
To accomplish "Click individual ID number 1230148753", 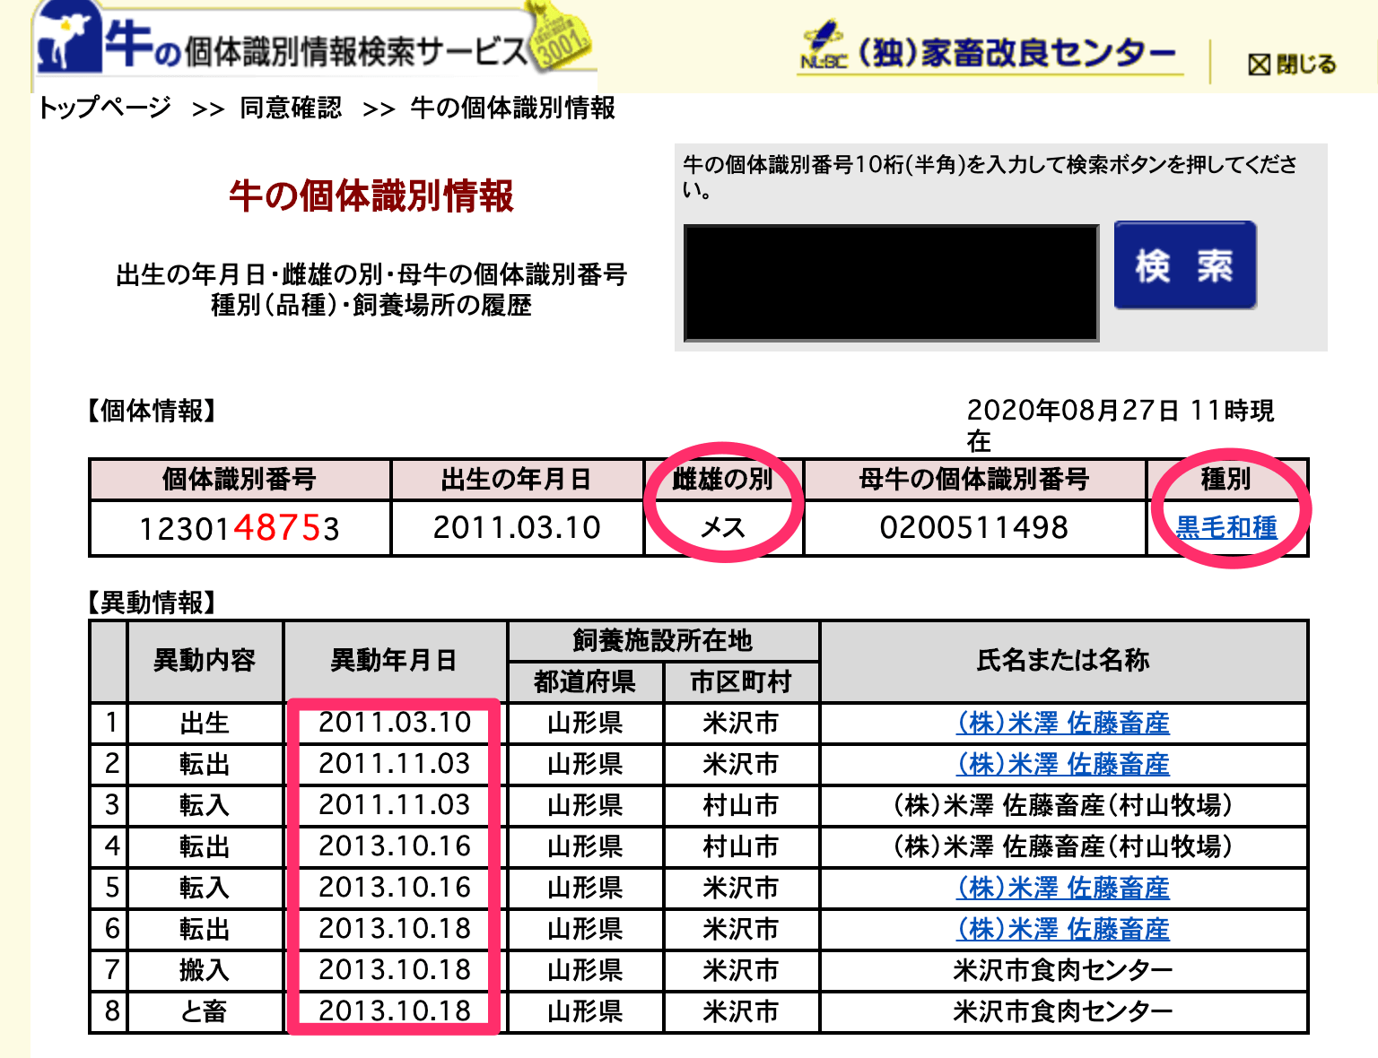I will (240, 528).
